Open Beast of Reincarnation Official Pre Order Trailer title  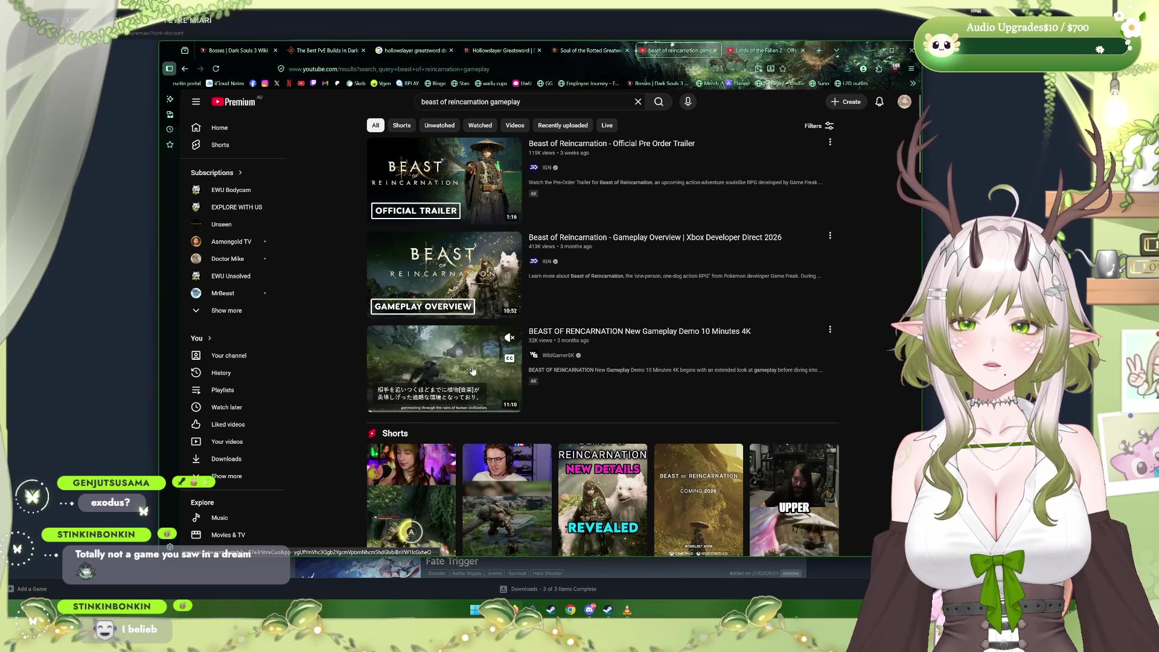(611, 144)
